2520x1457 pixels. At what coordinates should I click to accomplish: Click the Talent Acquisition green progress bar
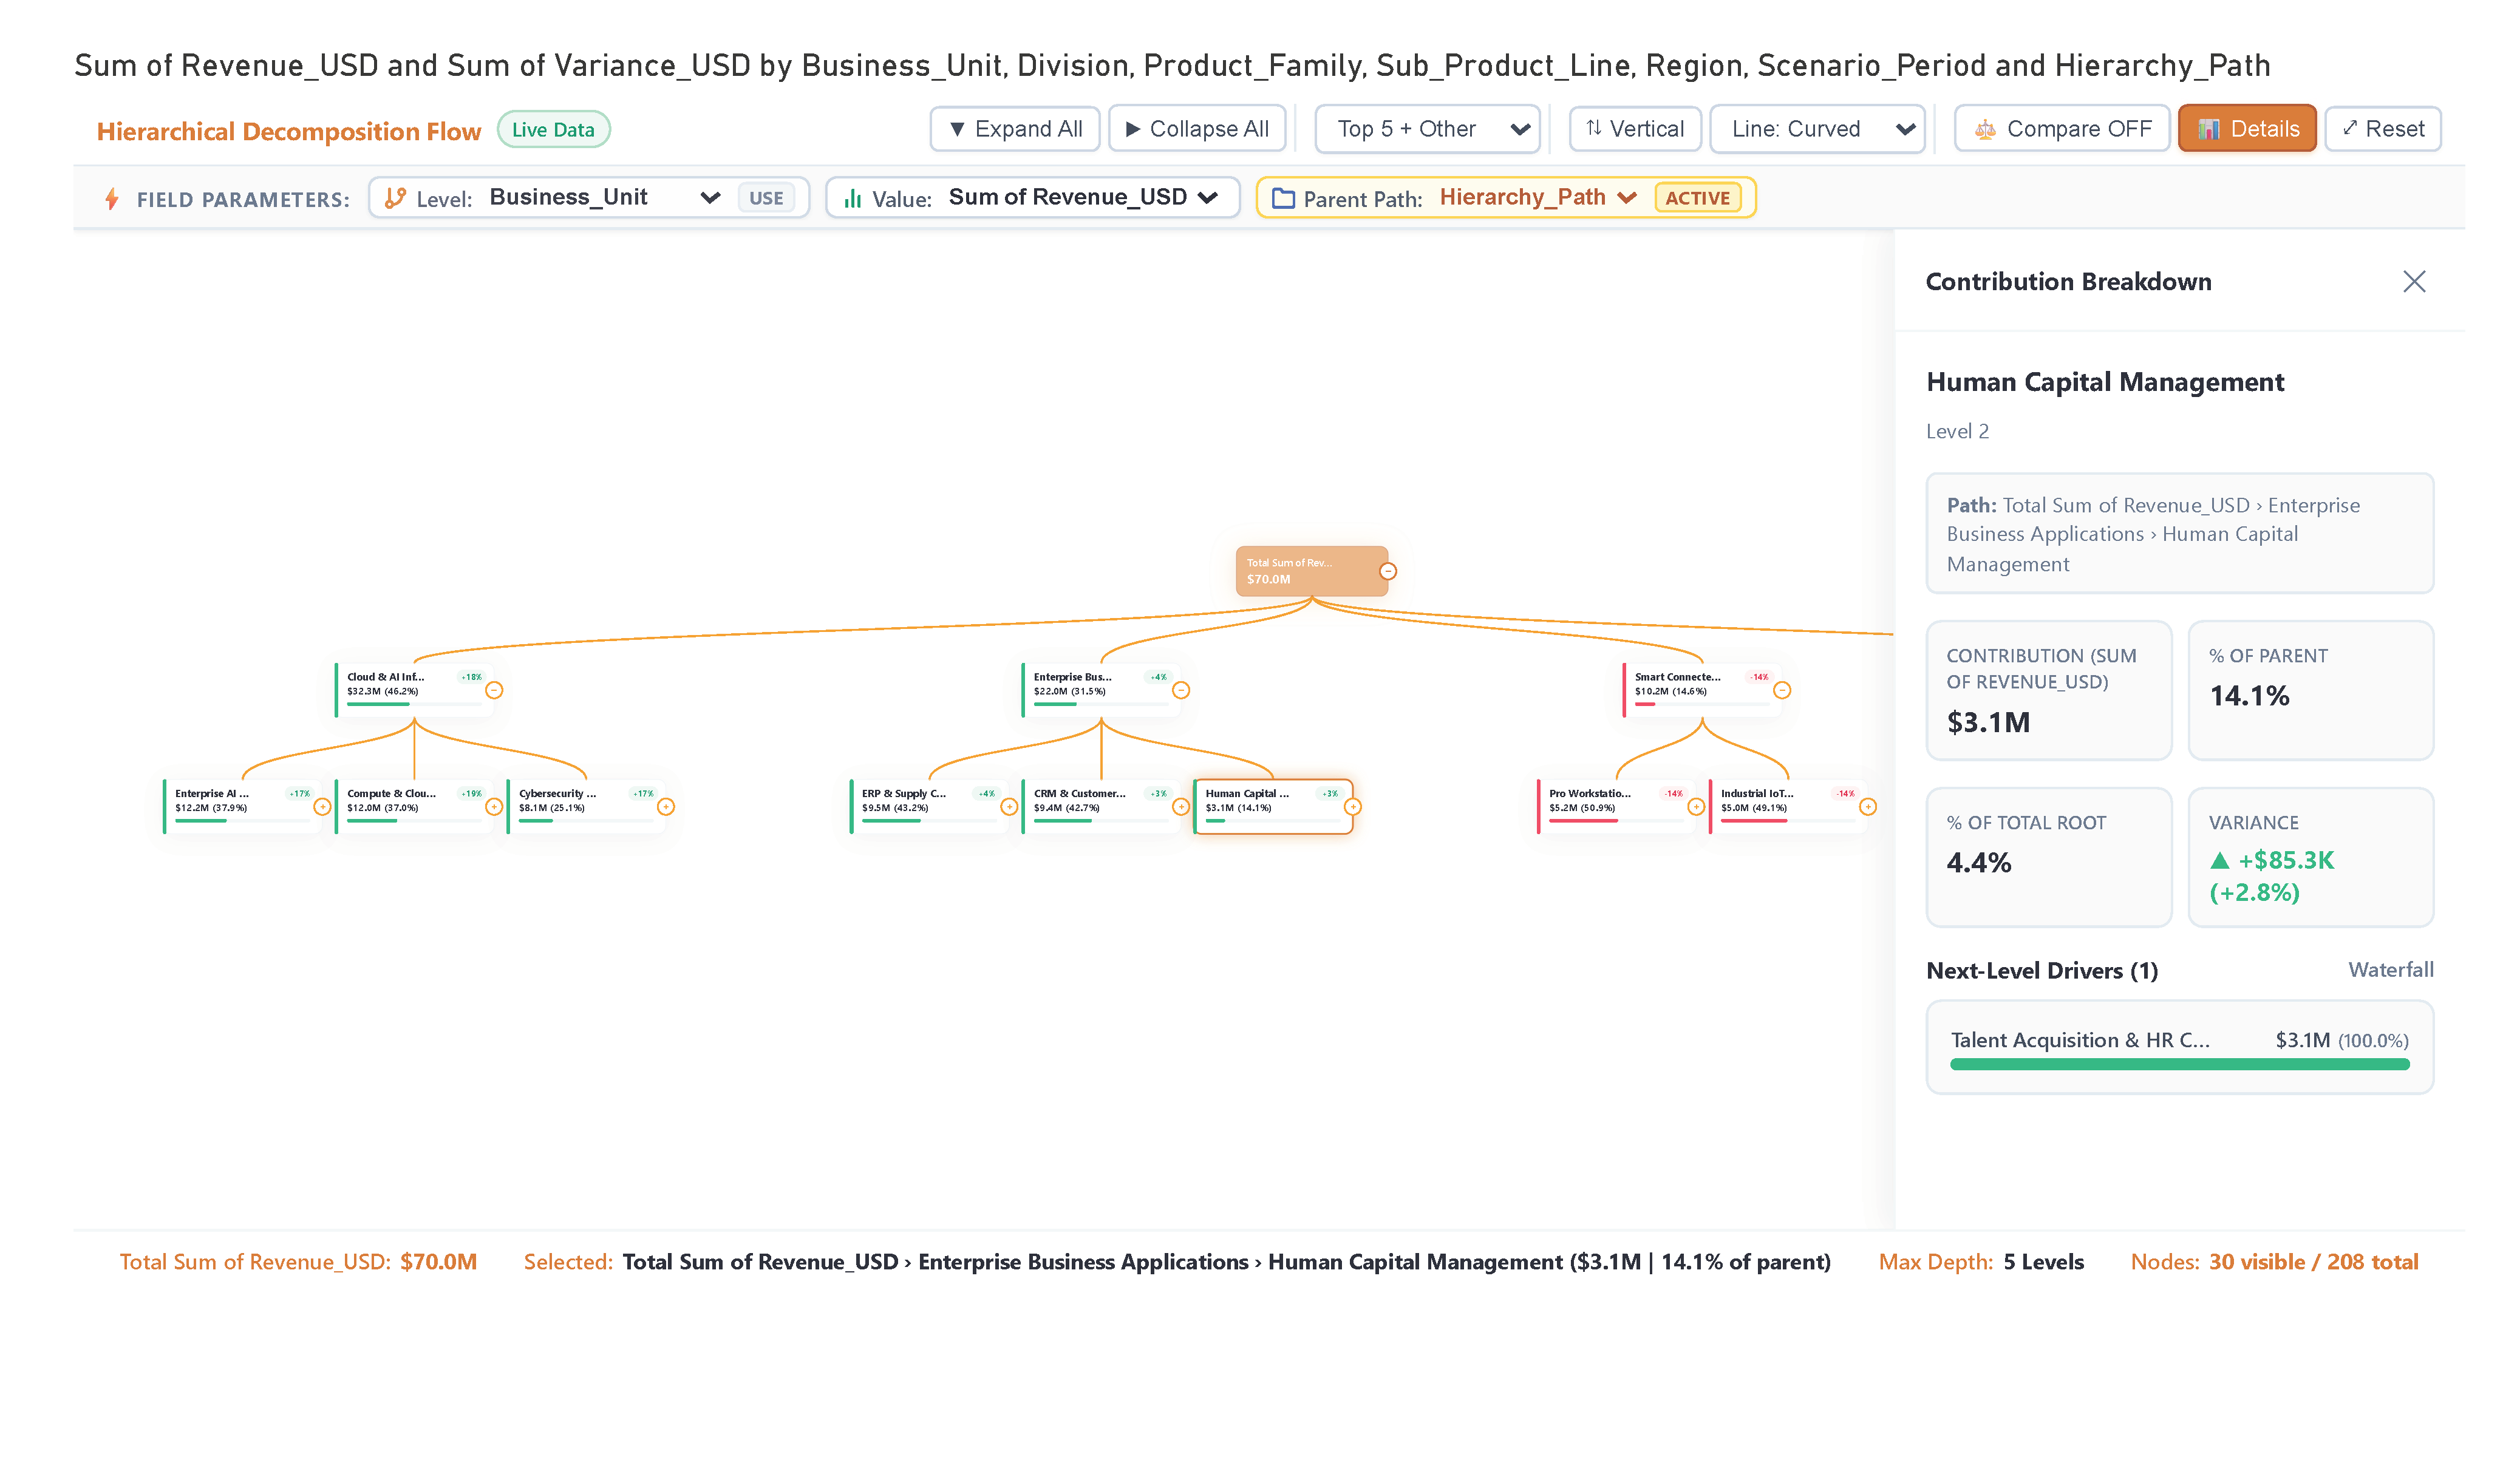(x=2179, y=1065)
